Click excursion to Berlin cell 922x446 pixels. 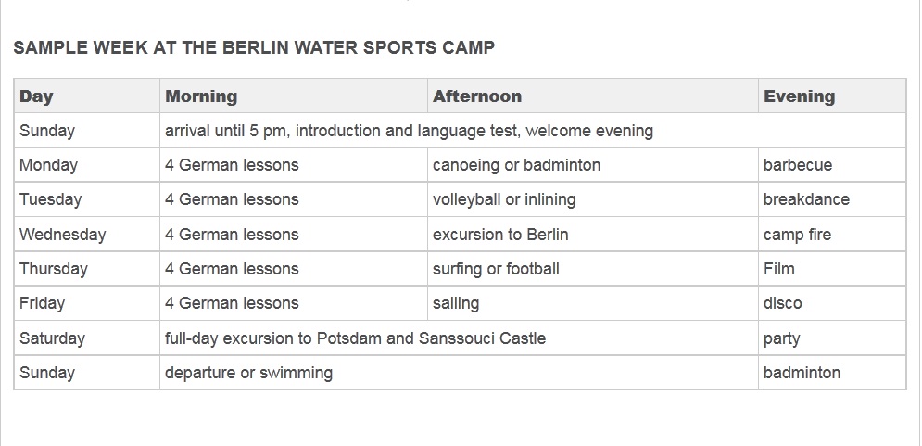(x=593, y=235)
